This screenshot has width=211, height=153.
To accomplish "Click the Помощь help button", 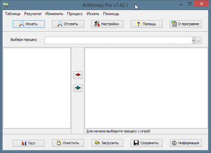I will (x=146, y=24).
